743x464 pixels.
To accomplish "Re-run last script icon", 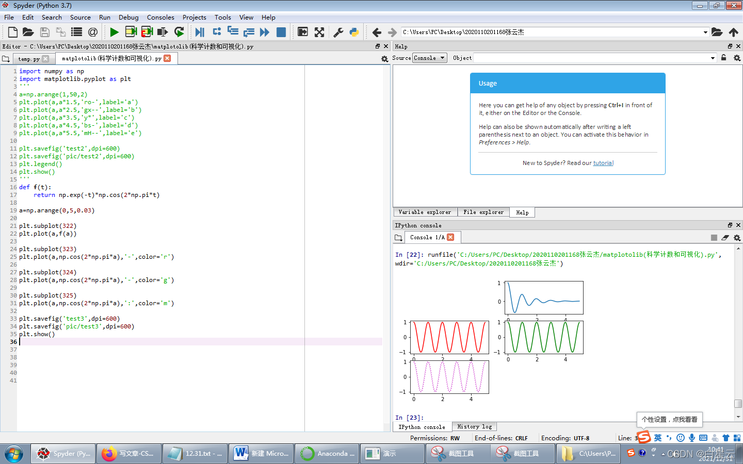I will click(179, 32).
